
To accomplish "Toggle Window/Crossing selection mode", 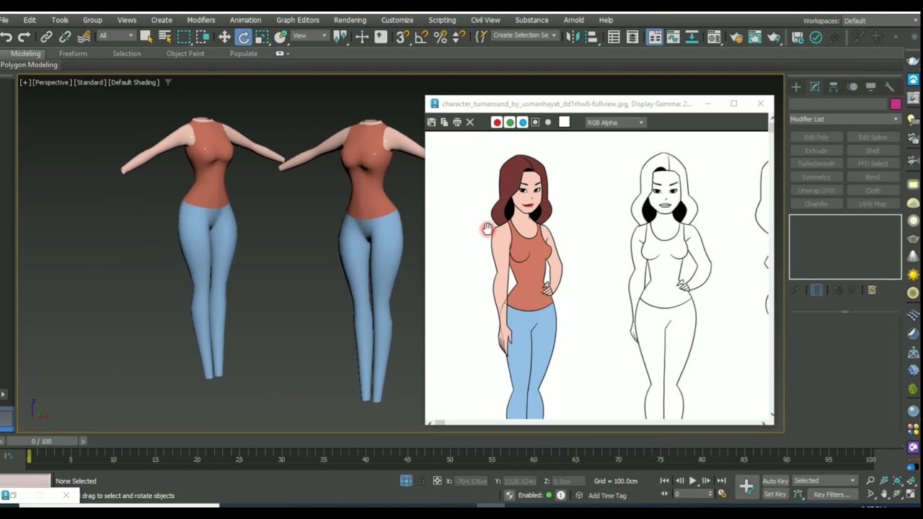I will 203,37.
